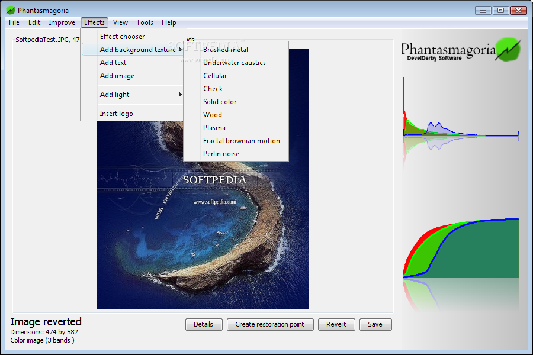Click 'Color image (3 bands )' text

coord(42,340)
